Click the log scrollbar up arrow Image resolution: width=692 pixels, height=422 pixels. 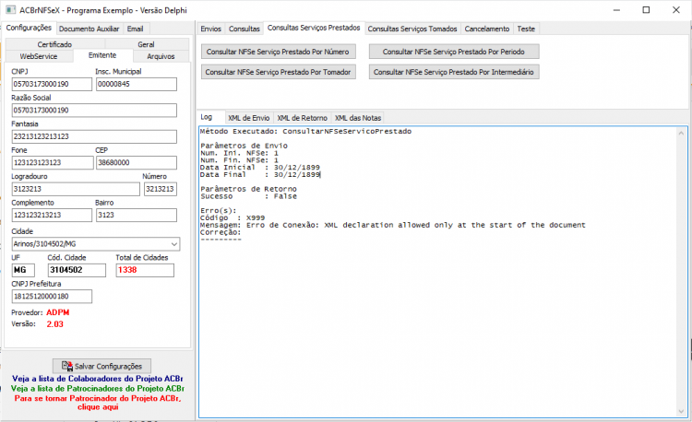681,133
